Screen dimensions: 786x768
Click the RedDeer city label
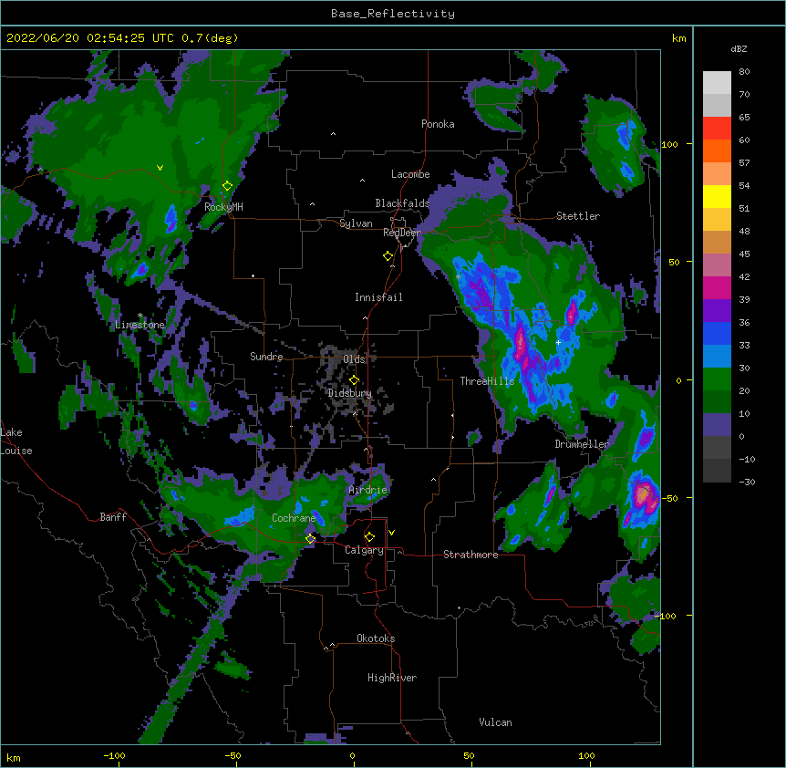click(402, 233)
